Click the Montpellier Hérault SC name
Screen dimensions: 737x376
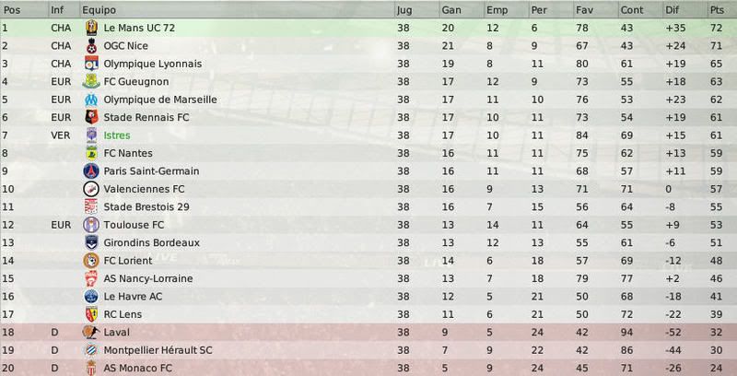pyautogui.click(x=158, y=350)
